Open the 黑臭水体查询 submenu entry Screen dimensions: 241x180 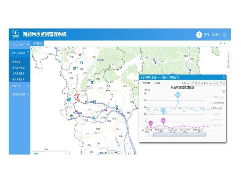tap(18, 79)
